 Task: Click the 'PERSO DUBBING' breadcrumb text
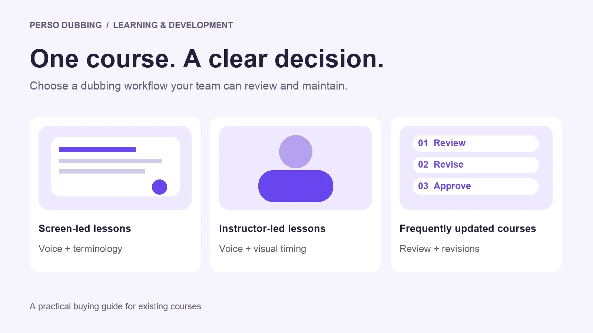coord(66,25)
